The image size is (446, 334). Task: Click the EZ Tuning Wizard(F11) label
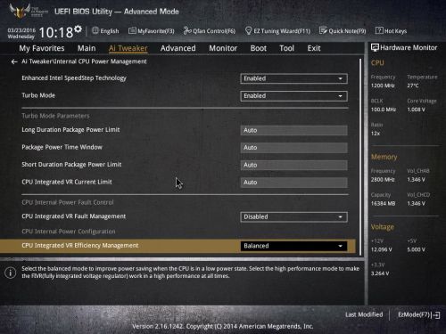click(x=282, y=31)
